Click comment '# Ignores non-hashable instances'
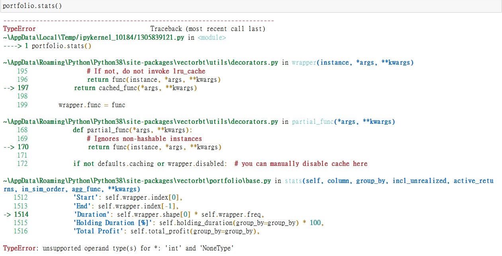 [x=144, y=139]
